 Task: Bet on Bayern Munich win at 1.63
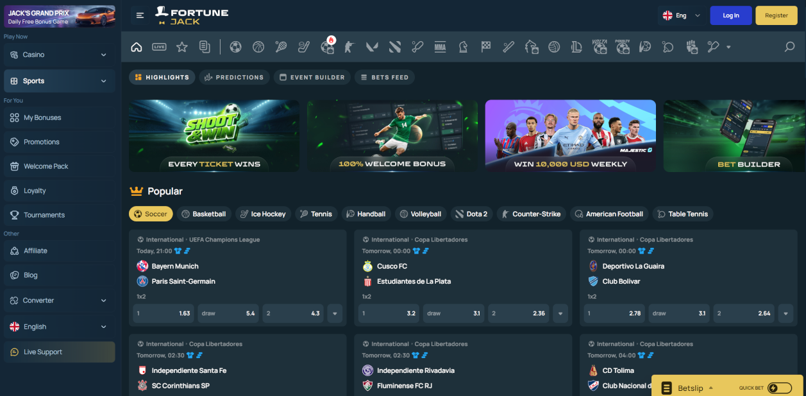tap(164, 313)
